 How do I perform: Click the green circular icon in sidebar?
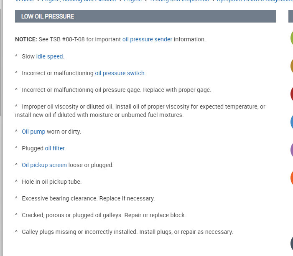coord(291,38)
